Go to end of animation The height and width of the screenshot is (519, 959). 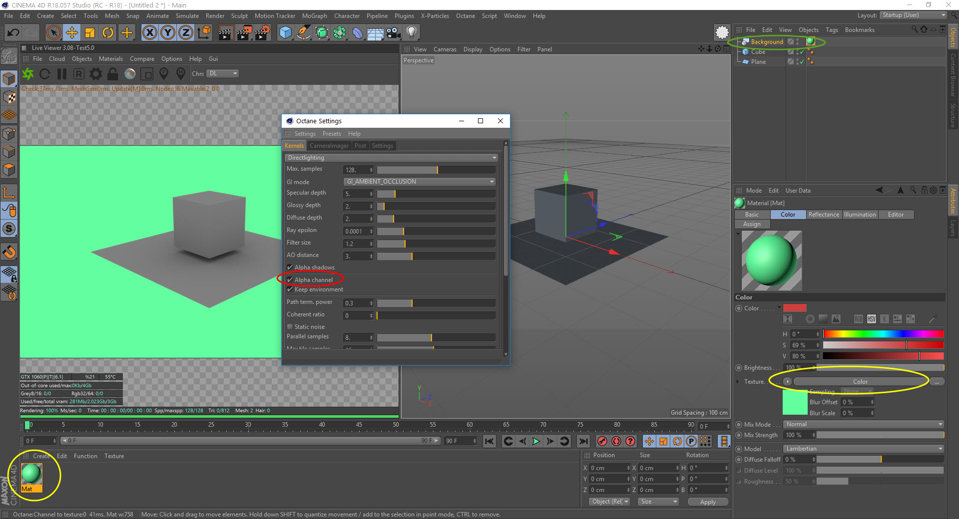click(x=583, y=441)
